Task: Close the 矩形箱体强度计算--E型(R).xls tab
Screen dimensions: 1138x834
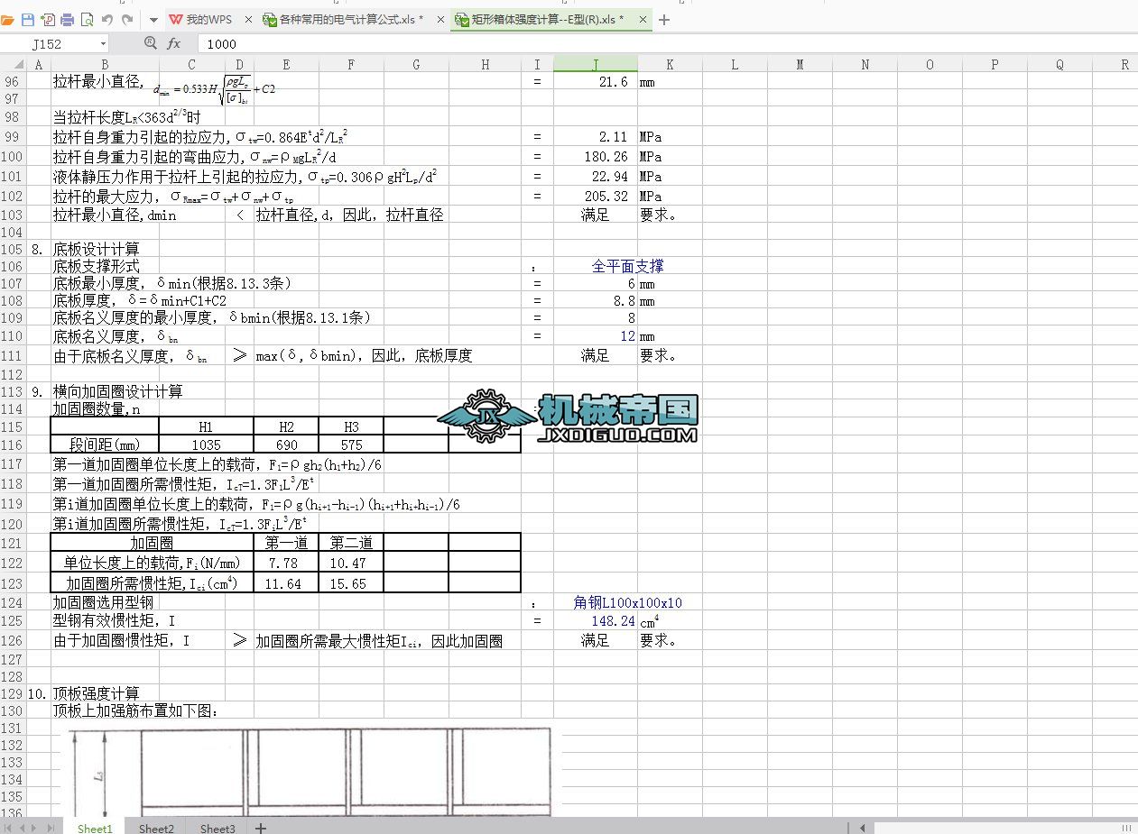Action: [x=643, y=19]
